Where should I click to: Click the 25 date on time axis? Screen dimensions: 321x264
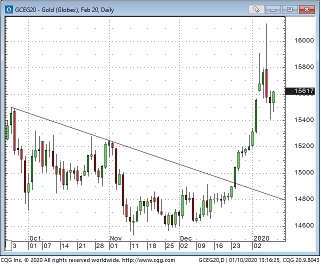(170, 246)
